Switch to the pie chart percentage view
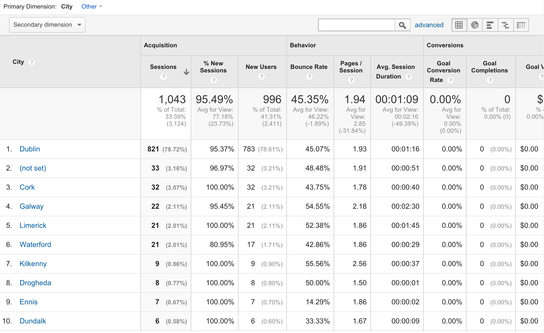The width and height of the screenshot is (544, 333). pos(475,25)
